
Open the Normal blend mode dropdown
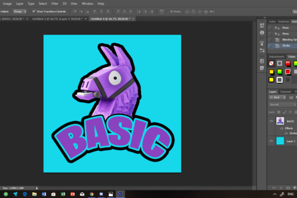(x=283, y=104)
